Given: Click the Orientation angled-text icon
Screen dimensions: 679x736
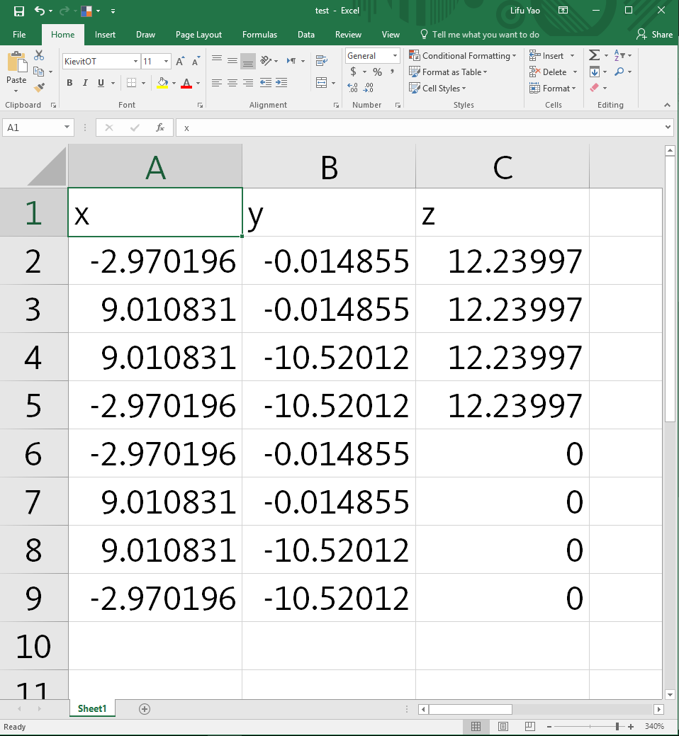Looking at the screenshot, I should tap(266, 60).
